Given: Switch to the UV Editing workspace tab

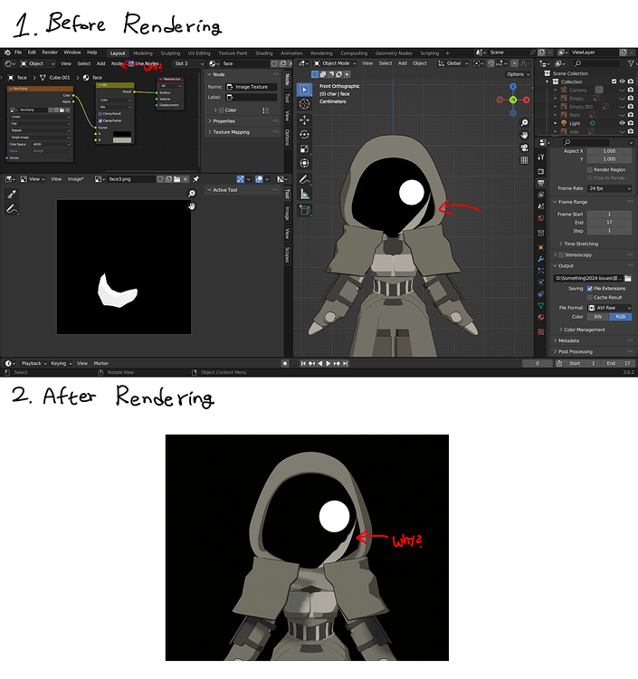Looking at the screenshot, I should click(x=199, y=53).
